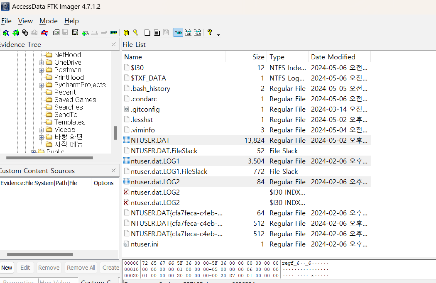The width and height of the screenshot is (436, 283).
Task: Select the Saved Games folder
Action: click(75, 100)
